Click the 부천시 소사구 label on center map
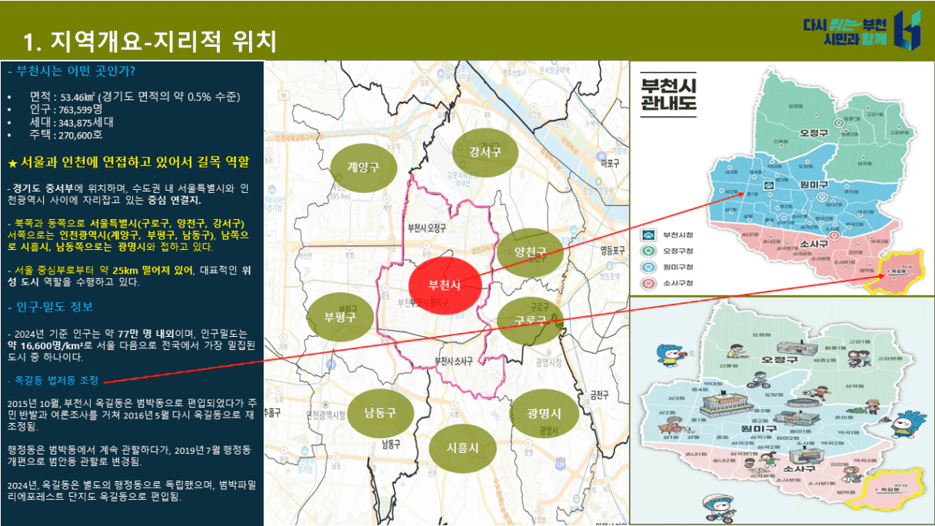 pos(453,361)
